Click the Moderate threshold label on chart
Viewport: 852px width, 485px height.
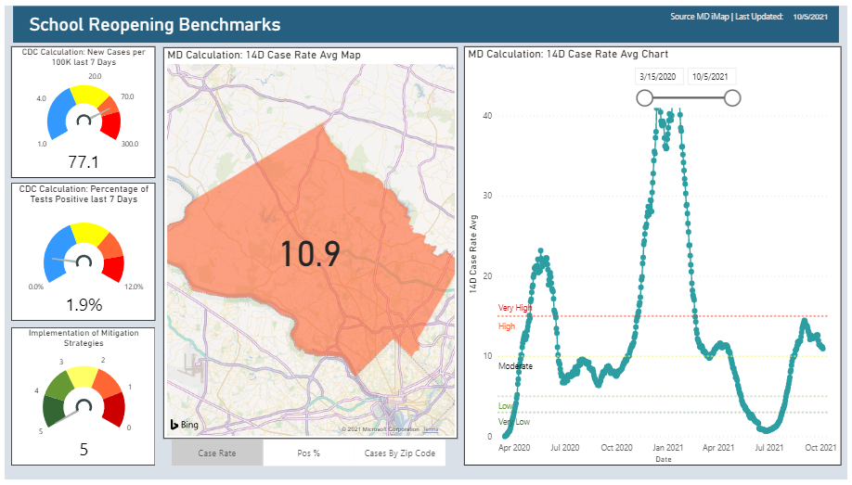coord(515,366)
